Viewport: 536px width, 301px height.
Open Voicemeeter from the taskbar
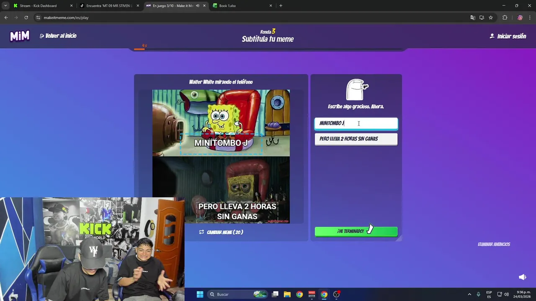(312, 294)
